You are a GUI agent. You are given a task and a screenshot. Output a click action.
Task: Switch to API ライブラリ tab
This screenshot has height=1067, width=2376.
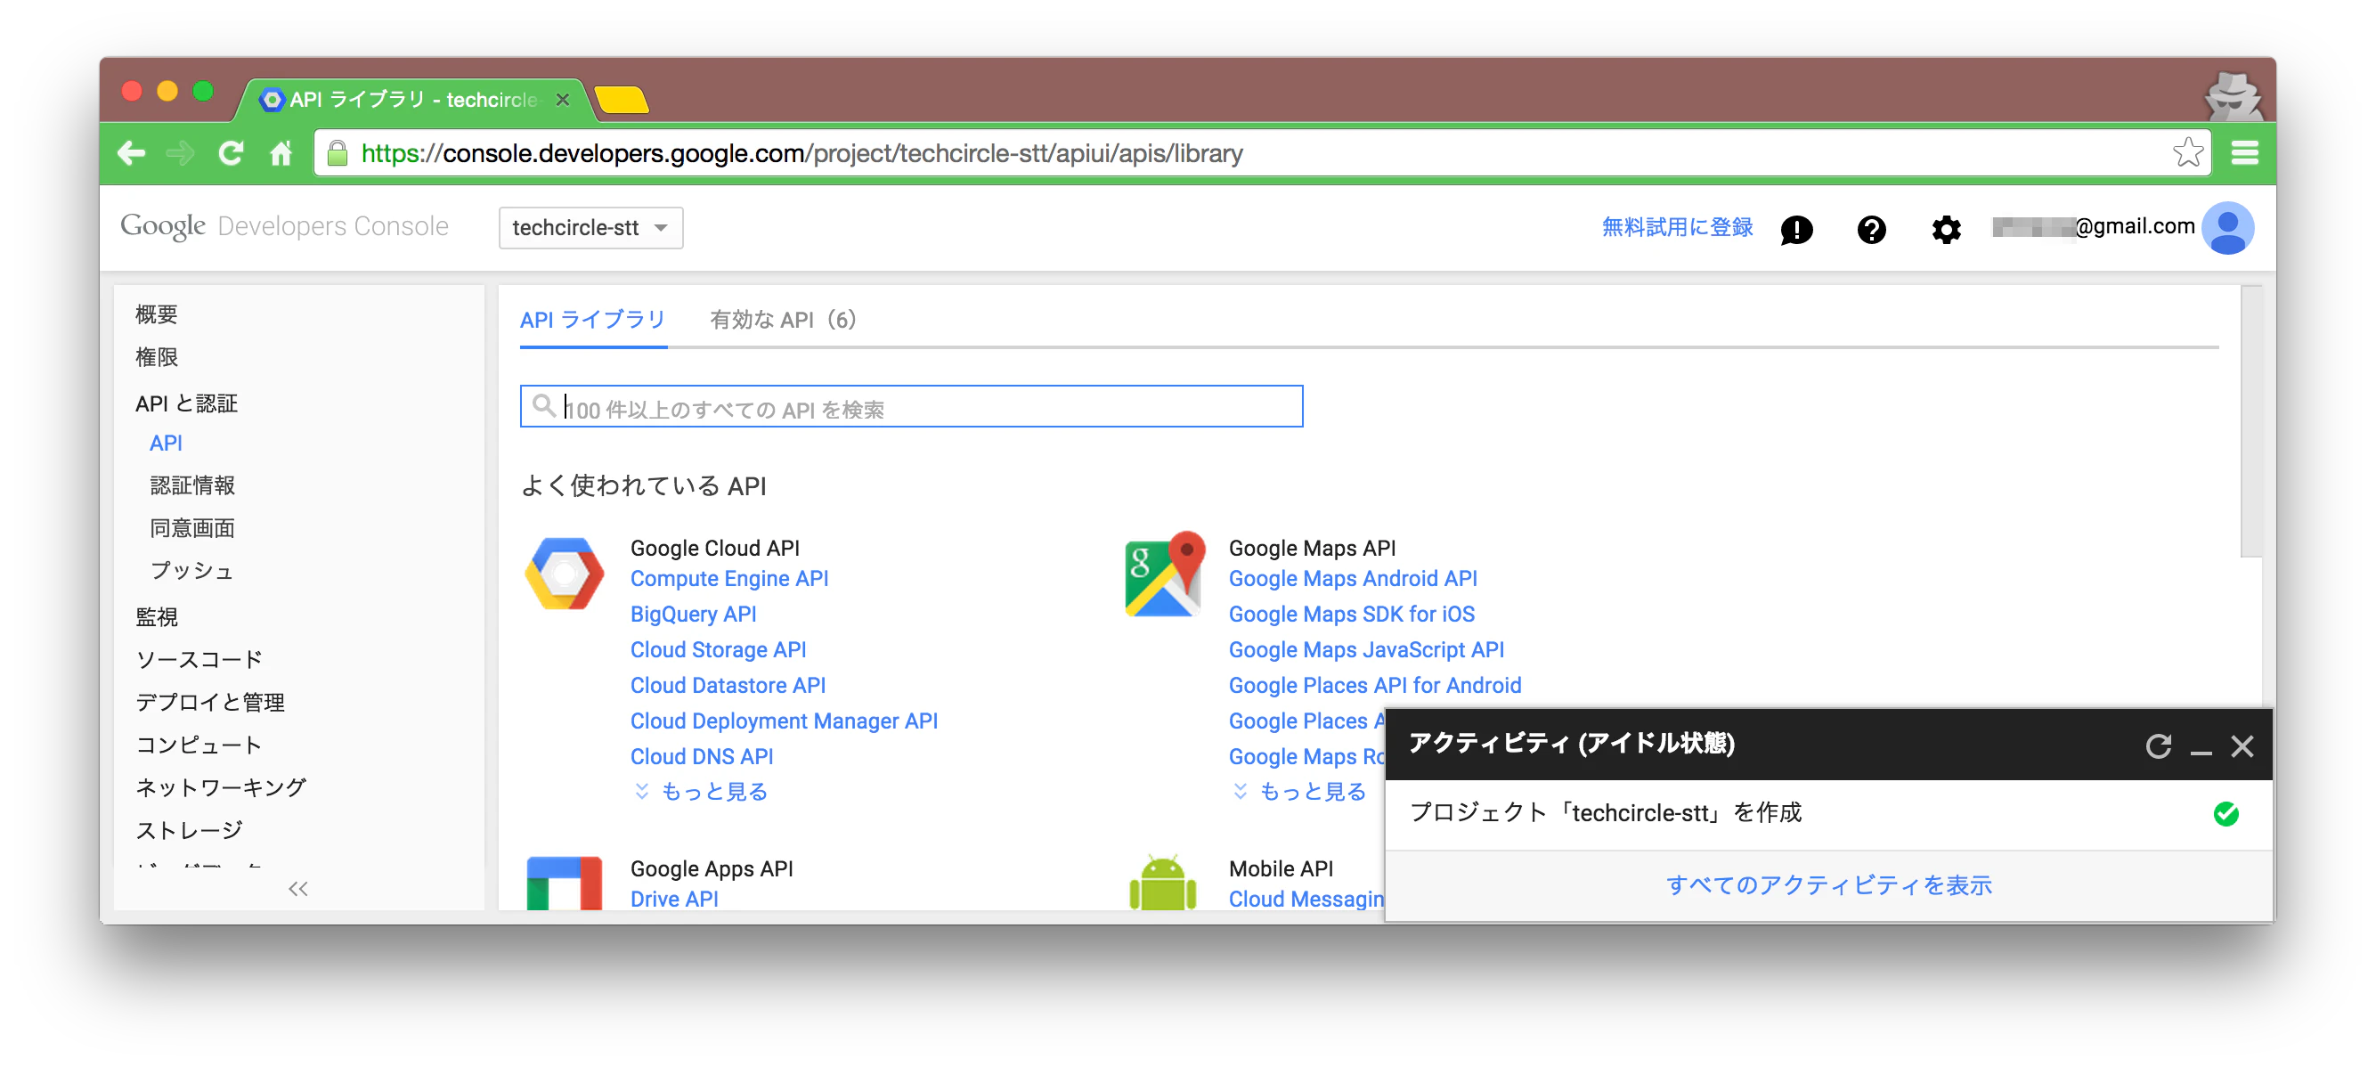click(x=592, y=320)
